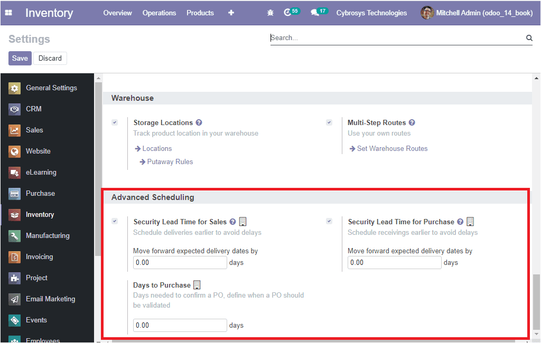541x343 pixels.
Task: Open Manufacturing settings sidebar tab
Action: tap(47, 236)
